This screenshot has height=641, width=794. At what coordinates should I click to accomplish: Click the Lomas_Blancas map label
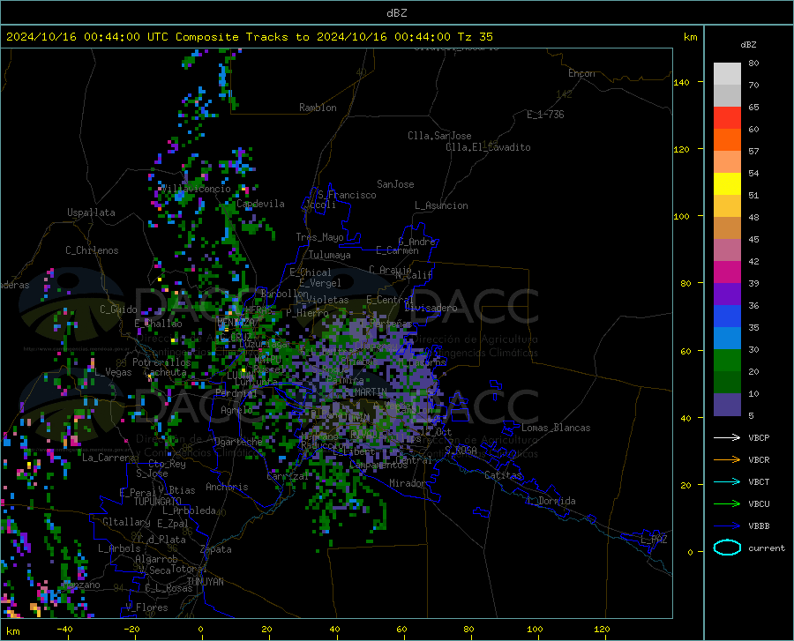pos(556,428)
